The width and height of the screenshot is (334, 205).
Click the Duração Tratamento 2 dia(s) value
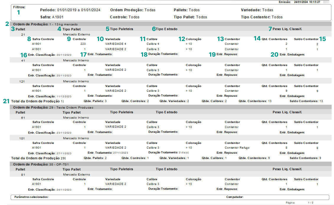point(184,153)
